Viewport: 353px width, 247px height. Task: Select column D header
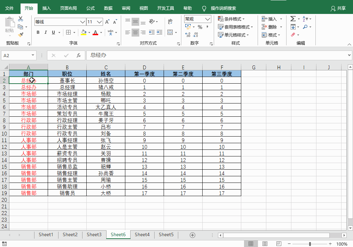point(144,67)
